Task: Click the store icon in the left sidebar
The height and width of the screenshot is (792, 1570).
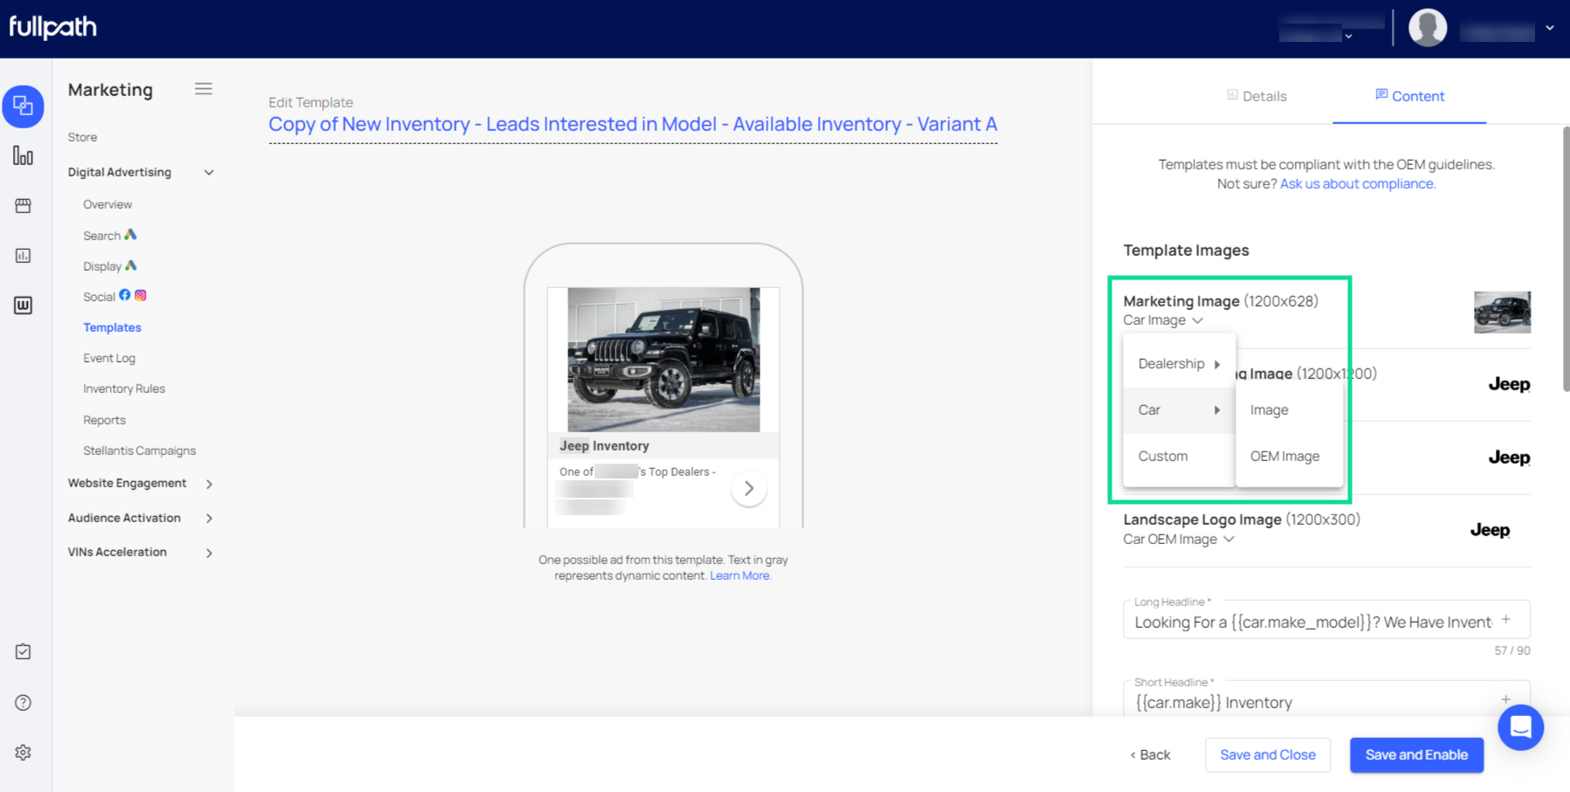Action: (24, 205)
